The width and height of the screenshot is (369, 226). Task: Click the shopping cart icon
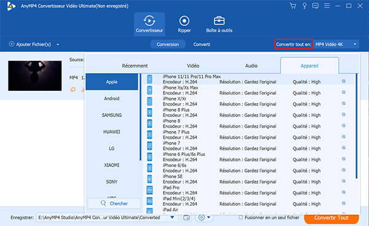(x=293, y=6)
